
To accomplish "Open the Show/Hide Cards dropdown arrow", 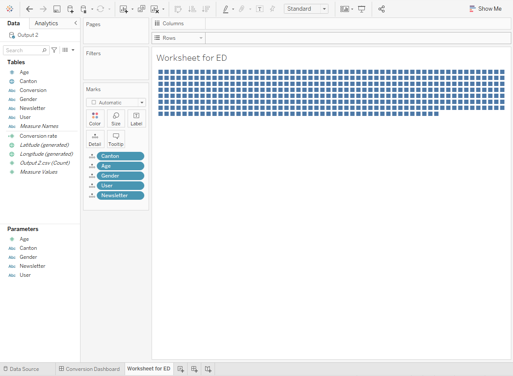I will pos(351,9).
